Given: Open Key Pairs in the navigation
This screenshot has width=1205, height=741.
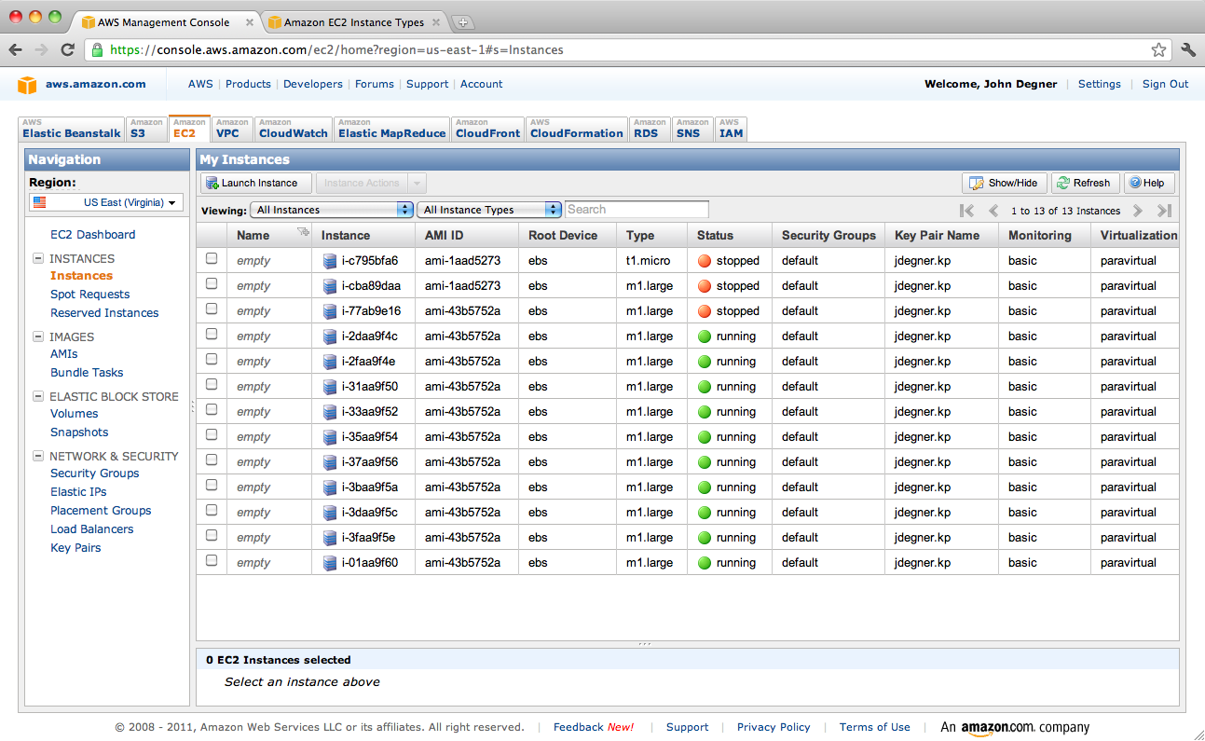Looking at the screenshot, I should [75, 548].
